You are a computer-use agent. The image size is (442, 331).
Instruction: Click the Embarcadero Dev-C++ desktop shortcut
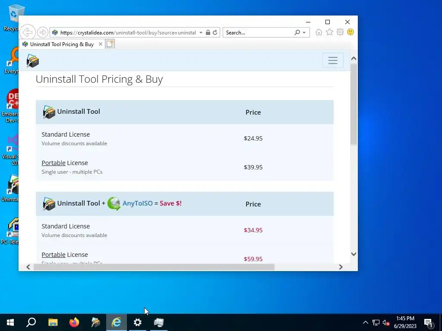coord(11,106)
